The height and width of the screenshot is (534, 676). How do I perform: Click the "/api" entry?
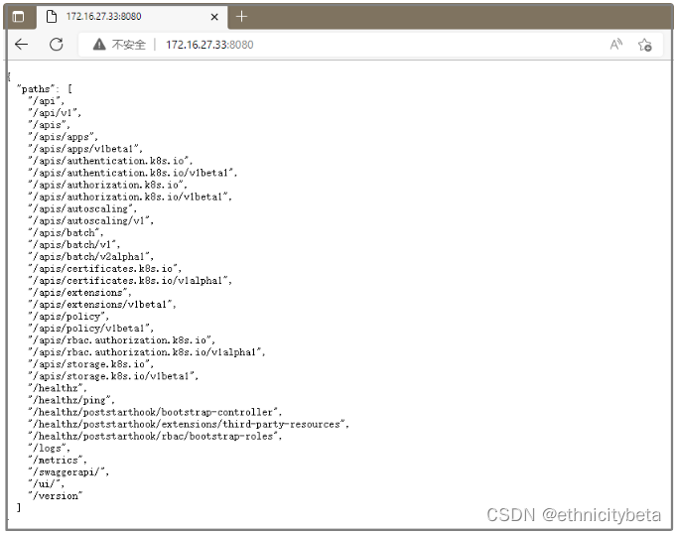(46, 101)
